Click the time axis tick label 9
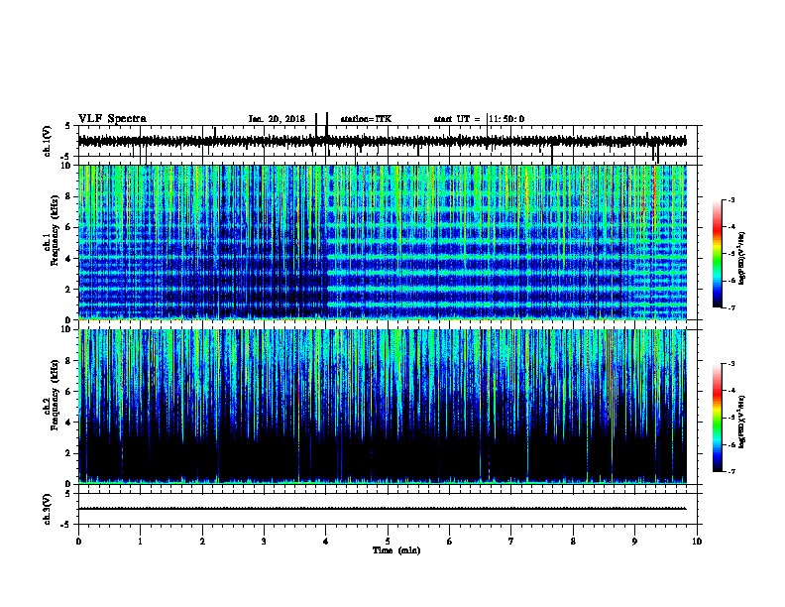 click(634, 542)
